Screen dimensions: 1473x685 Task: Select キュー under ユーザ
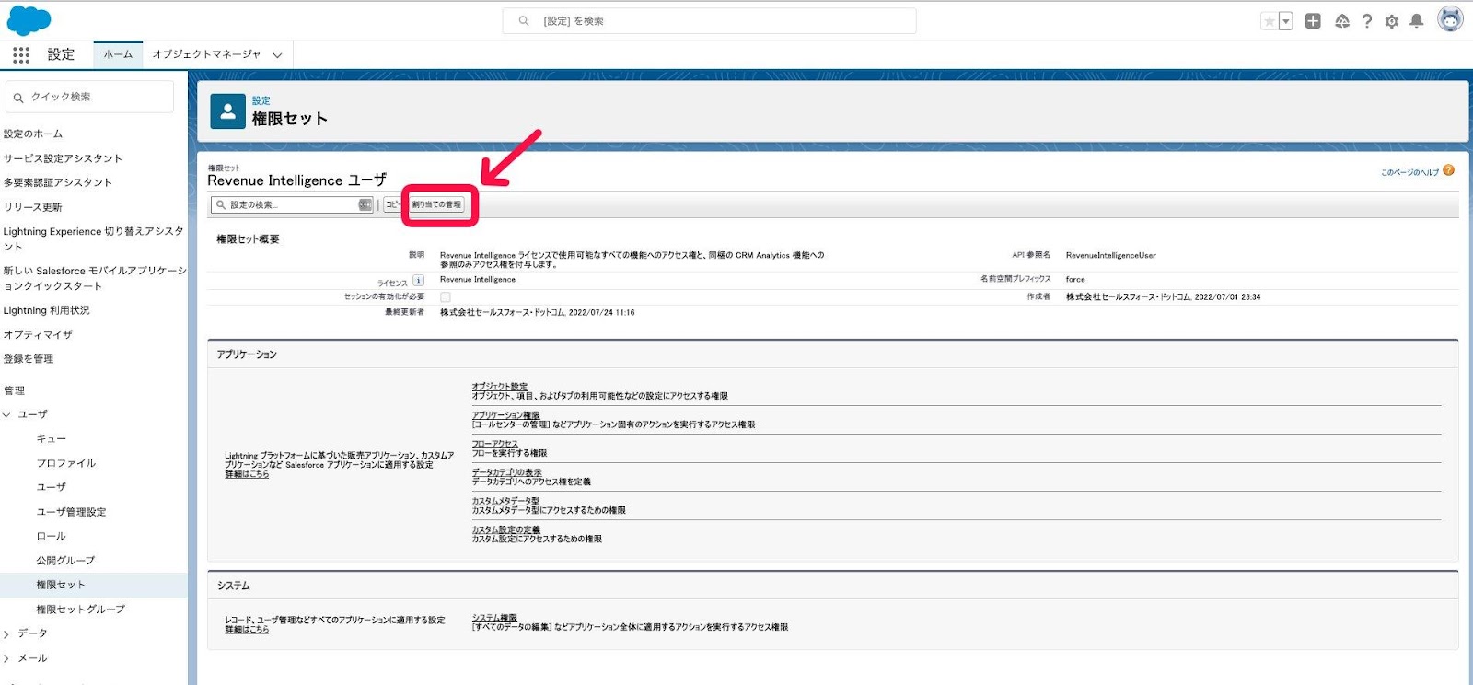pyautogui.click(x=52, y=439)
